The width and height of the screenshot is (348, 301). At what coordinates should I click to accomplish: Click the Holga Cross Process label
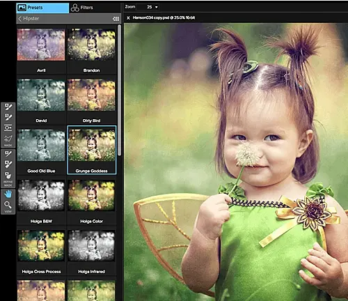pos(41,272)
